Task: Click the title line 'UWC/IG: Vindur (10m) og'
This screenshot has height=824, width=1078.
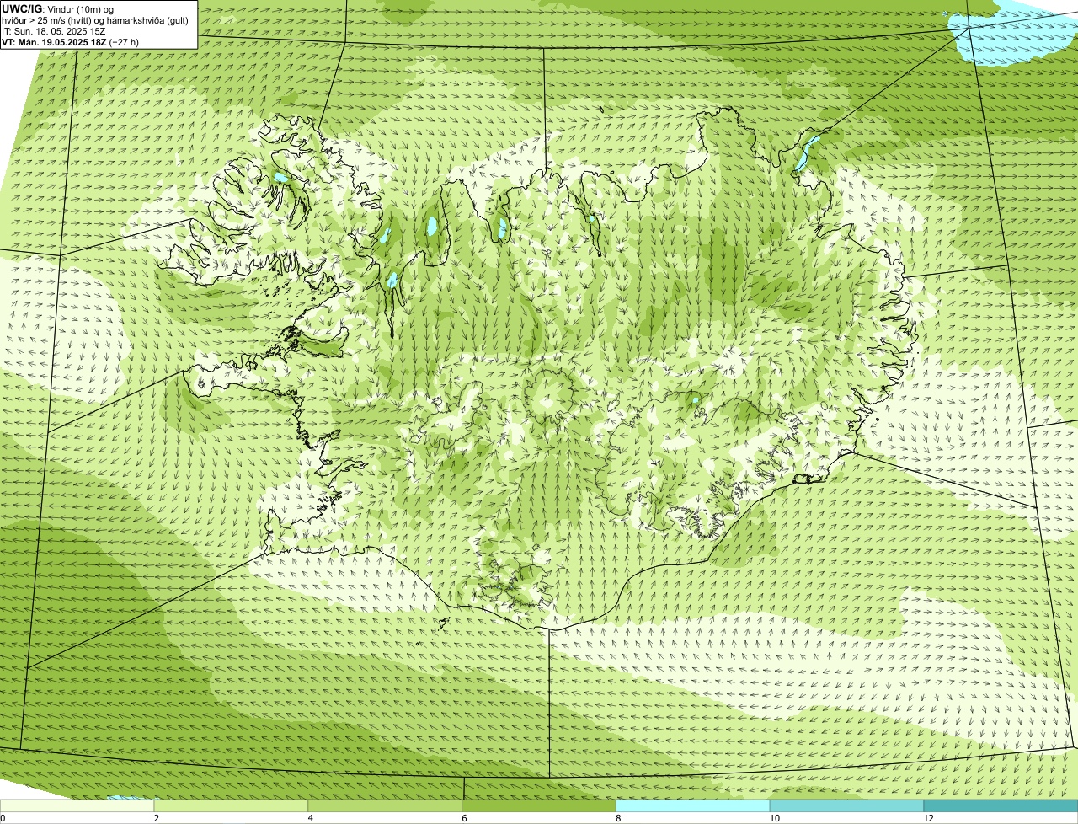Action: coord(57,9)
